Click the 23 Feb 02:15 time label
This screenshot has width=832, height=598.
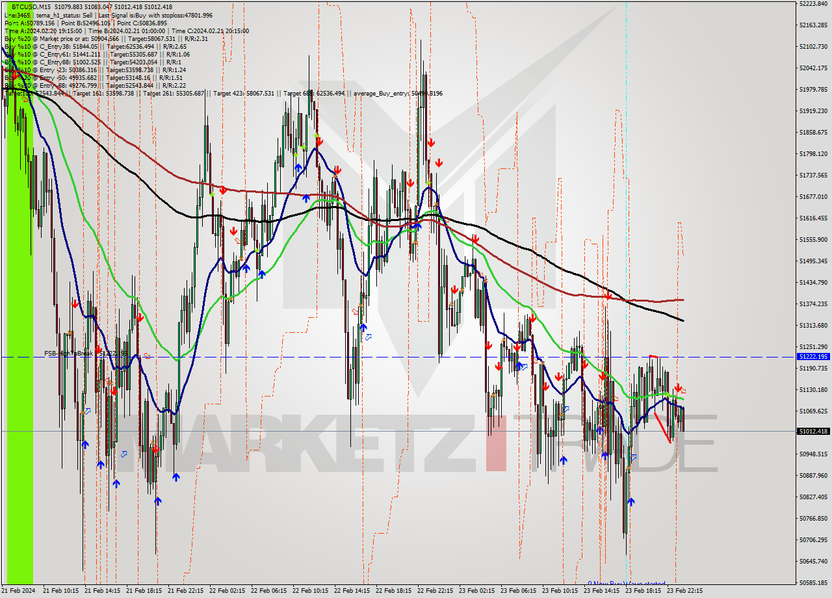tap(476, 591)
